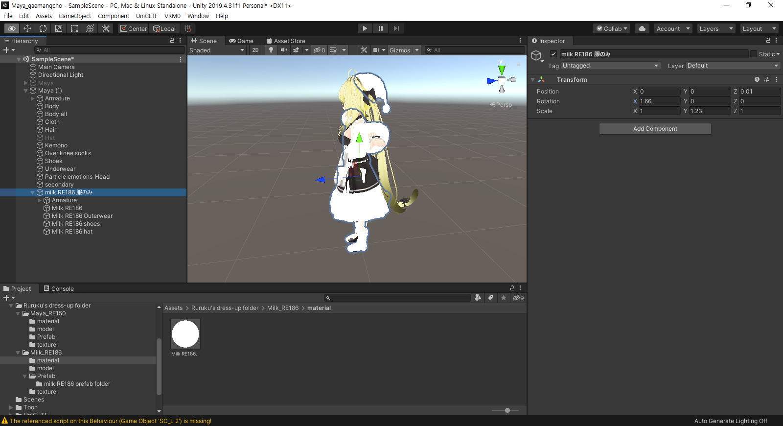This screenshot has height=426, width=783.
Task: Pause the game playback
Action: (x=380, y=28)
